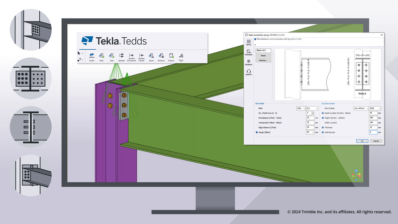The width and height of the screenshot is (398, 224).
Task: Click the XYZ axis gizmo in viewport
Action: [356, 175]
